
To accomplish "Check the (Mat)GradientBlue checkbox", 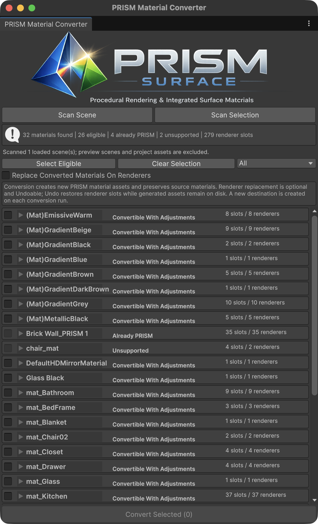I will (8, 259).
